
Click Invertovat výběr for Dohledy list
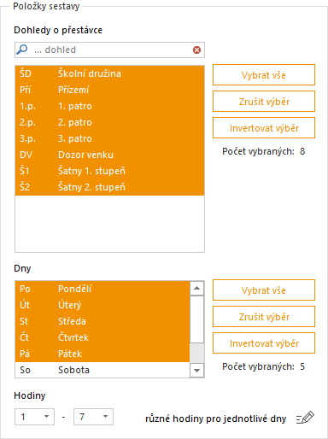pyautogui.click(x=264, y=128)
